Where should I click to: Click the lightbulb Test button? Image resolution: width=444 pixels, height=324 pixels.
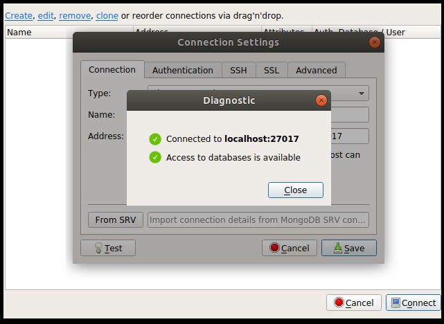[x=108, y=248]
